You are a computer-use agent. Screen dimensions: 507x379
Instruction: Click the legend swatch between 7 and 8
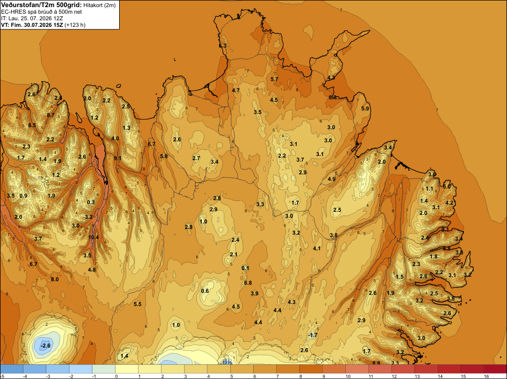pyautogui.click(x=288, y=369)
